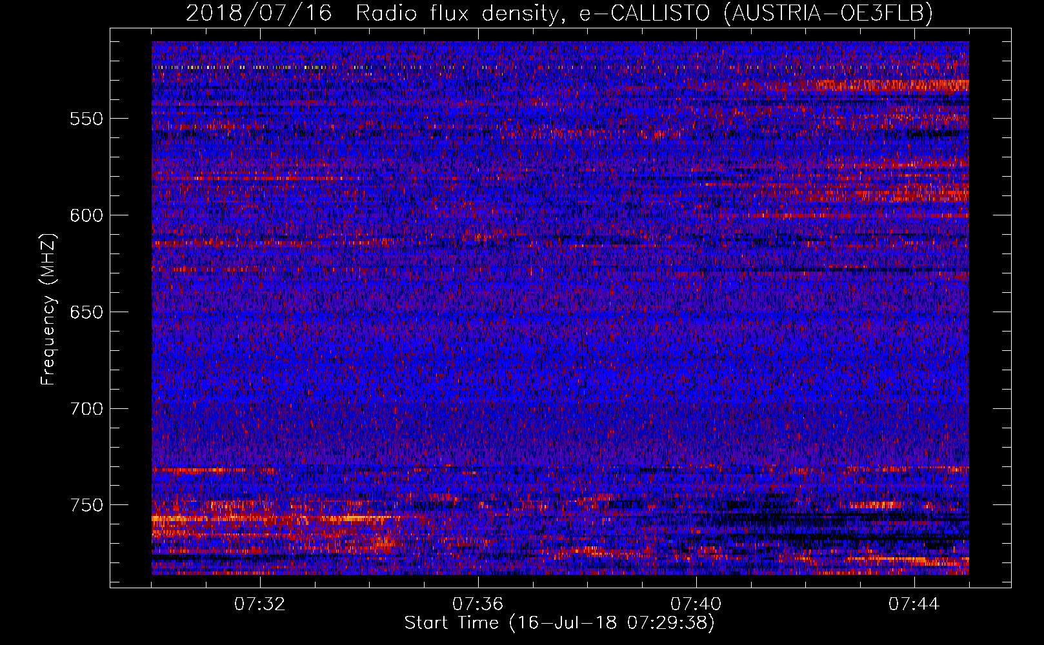The width and height of the screenshot is (1044, 645).
Task: Click the plot title '2018/07/16 Radio flux density'
Action: (559, 13)
